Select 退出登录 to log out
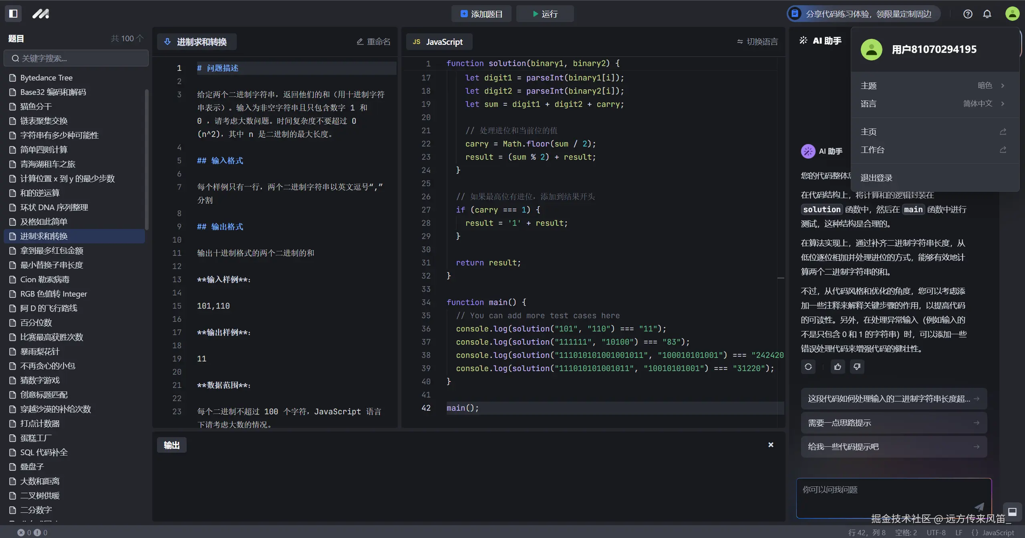 [x=876, y=178]
